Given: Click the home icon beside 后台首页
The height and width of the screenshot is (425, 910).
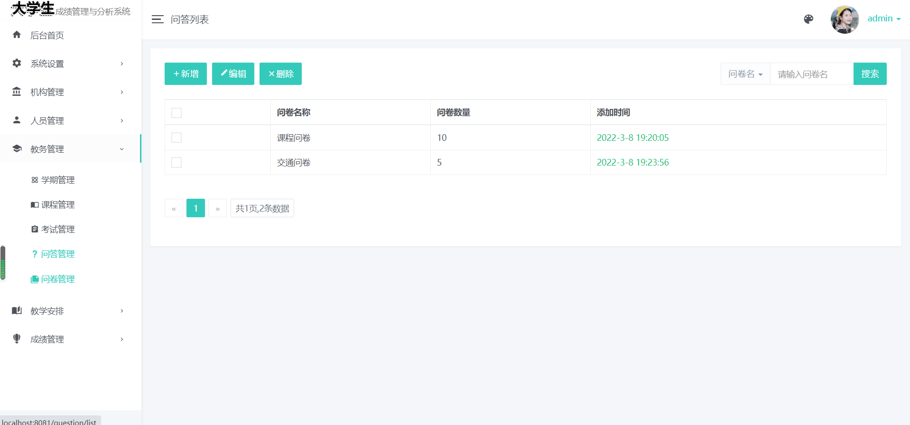Looking at the screenshot, I should [17, 35].
